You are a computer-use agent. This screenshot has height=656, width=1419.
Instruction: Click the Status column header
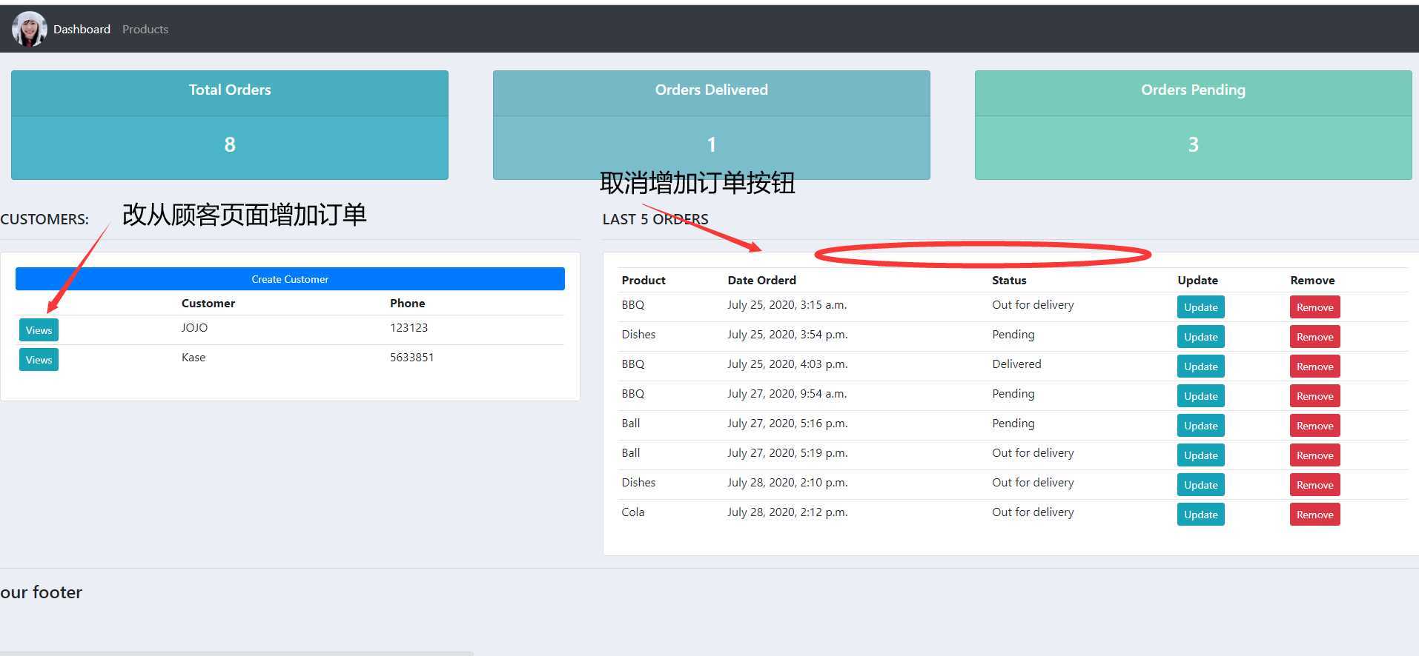pos(1009,280)
